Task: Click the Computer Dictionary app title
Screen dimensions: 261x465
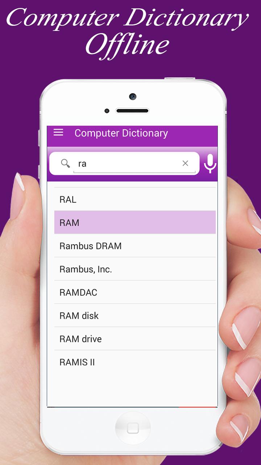Action: click(x=121, y=133)
